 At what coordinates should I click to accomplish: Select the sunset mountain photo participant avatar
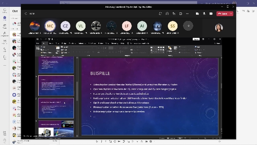(35, 26)
